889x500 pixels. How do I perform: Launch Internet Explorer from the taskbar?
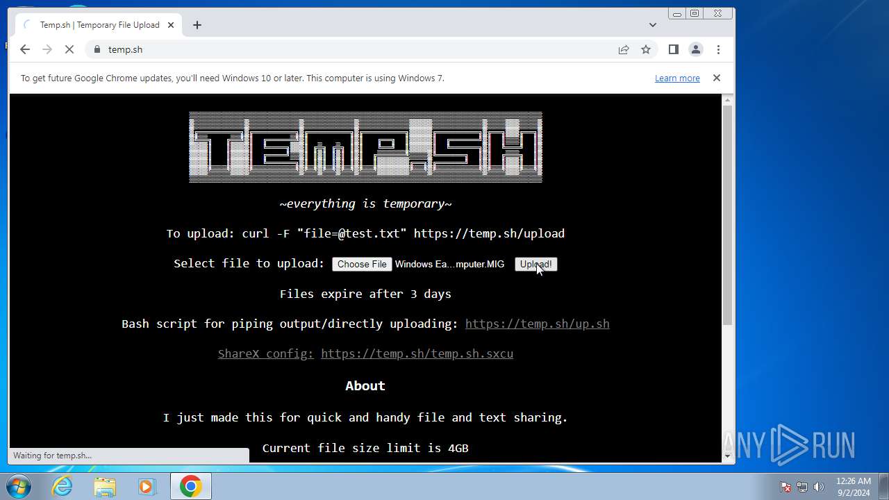click(63, 486)
